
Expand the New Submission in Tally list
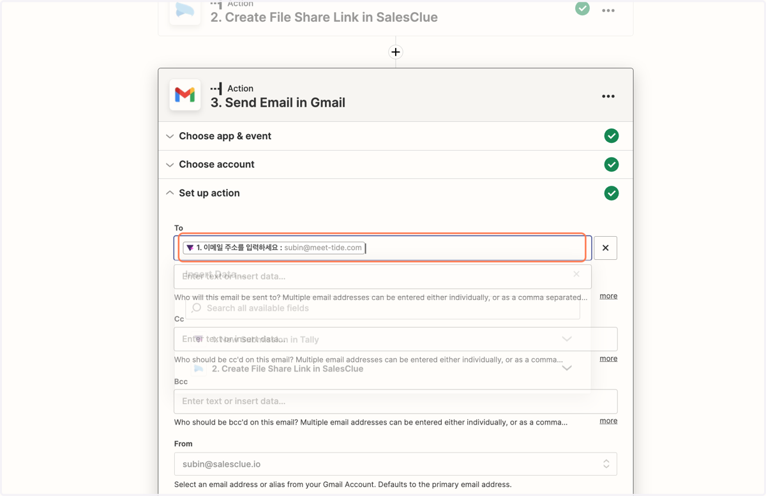click(567, 339)
